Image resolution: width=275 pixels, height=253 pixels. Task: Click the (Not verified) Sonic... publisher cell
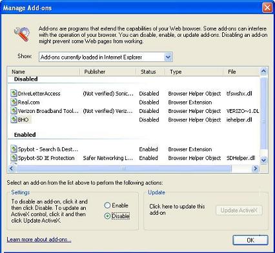[x=108, y=94]
